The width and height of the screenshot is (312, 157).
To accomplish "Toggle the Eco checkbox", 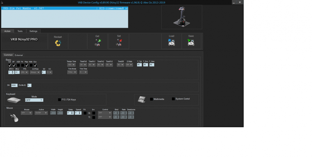I will 35,65.
